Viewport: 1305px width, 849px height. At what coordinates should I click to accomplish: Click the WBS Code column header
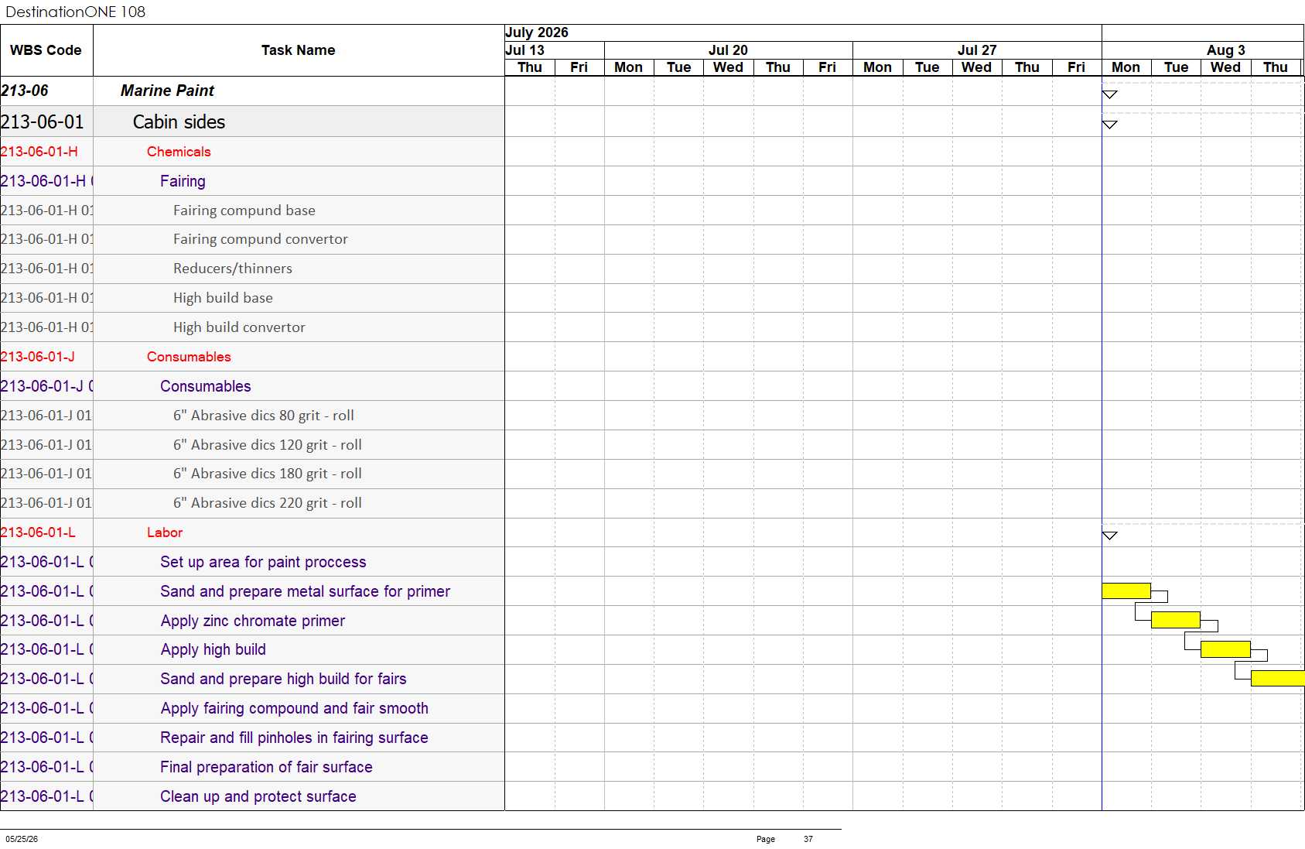coord(46,50)
